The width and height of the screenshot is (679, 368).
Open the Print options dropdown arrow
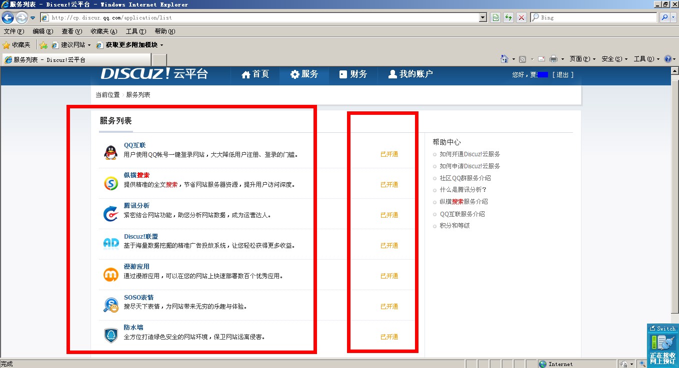click(562, 59)
